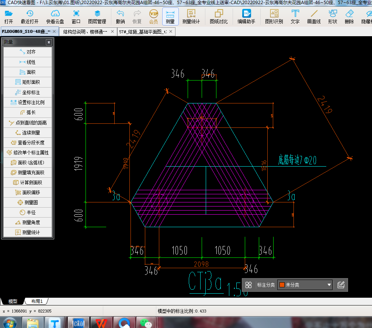Select 坐标标注 coordinate annotation

[x=28, y=92]
